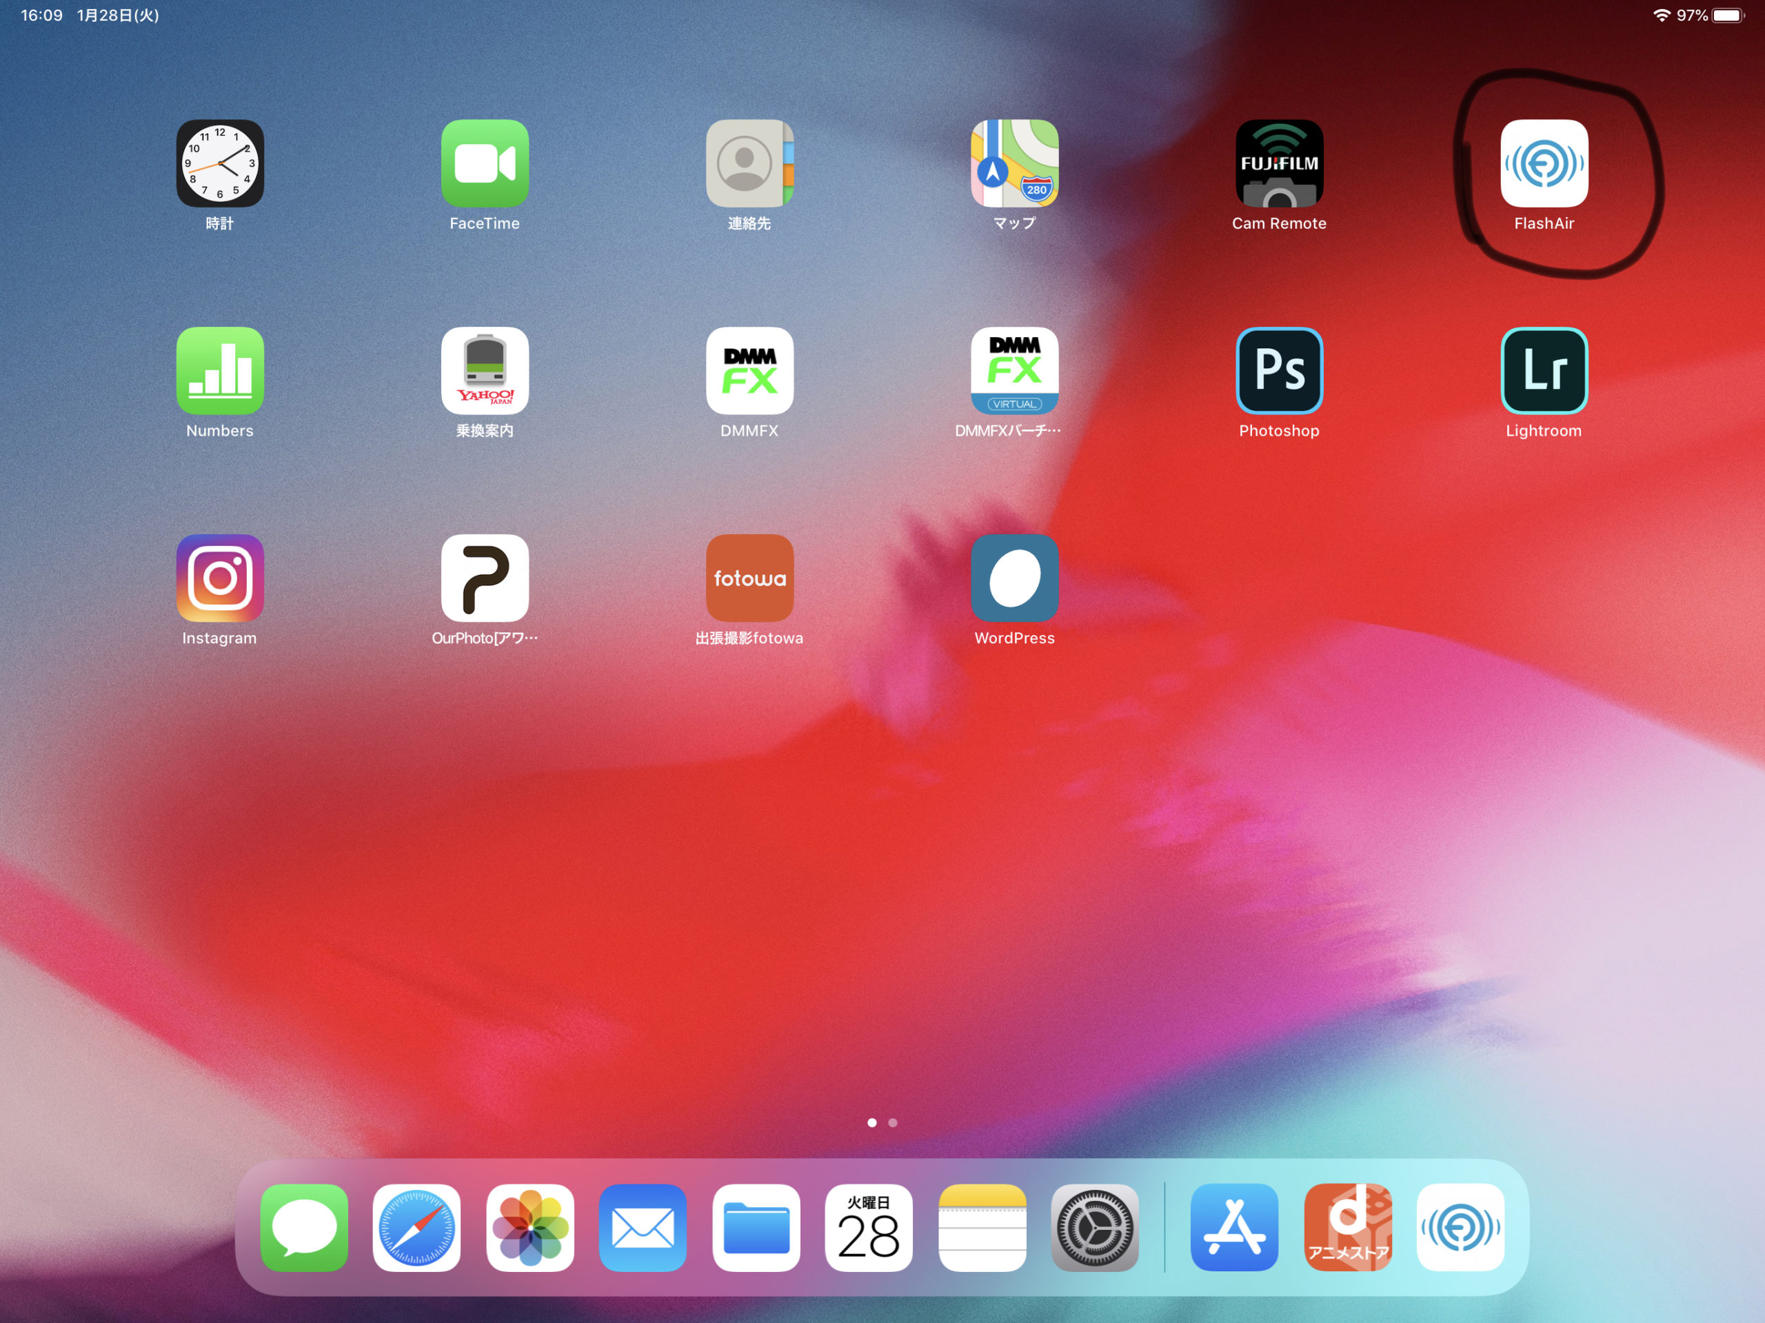Tap the Wi-Fi status icon
The height and width of the screenshot is (1323, 1765).
click(x=1662, y=15)
